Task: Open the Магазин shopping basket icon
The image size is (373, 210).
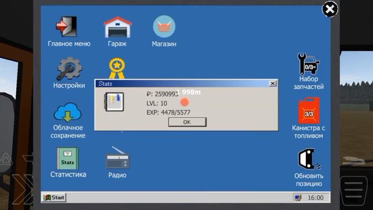Action: tap(164, 26)
